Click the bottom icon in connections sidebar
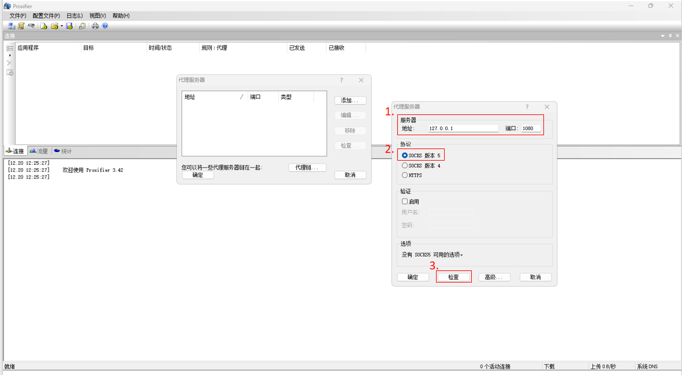 (10, 72)
